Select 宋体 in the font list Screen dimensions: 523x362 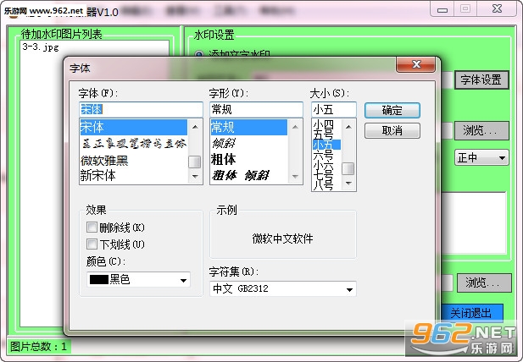133,127
